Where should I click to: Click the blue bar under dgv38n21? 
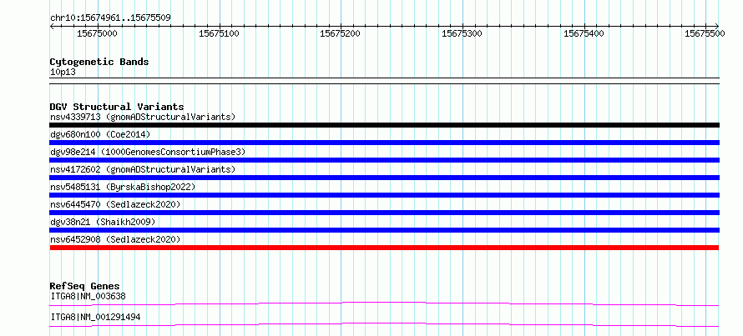[x=384, y=230]
